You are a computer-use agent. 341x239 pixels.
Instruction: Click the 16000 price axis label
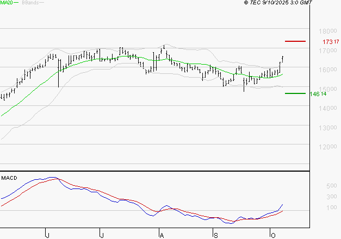click(x=328, y=70)
